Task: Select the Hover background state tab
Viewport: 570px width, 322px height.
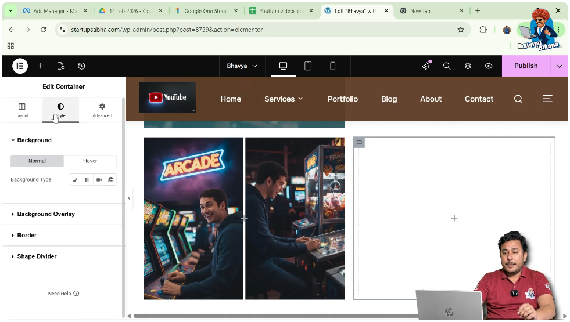Action: [x=90, y=161]
